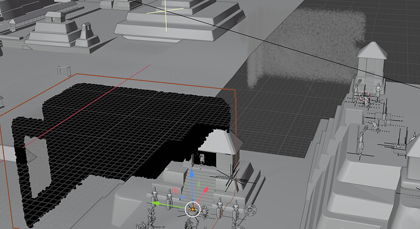Image resolution: width=420 pixels, height=229 pixels.
Task: Select the green plane handle of gizmo
Action: point(199,184)
